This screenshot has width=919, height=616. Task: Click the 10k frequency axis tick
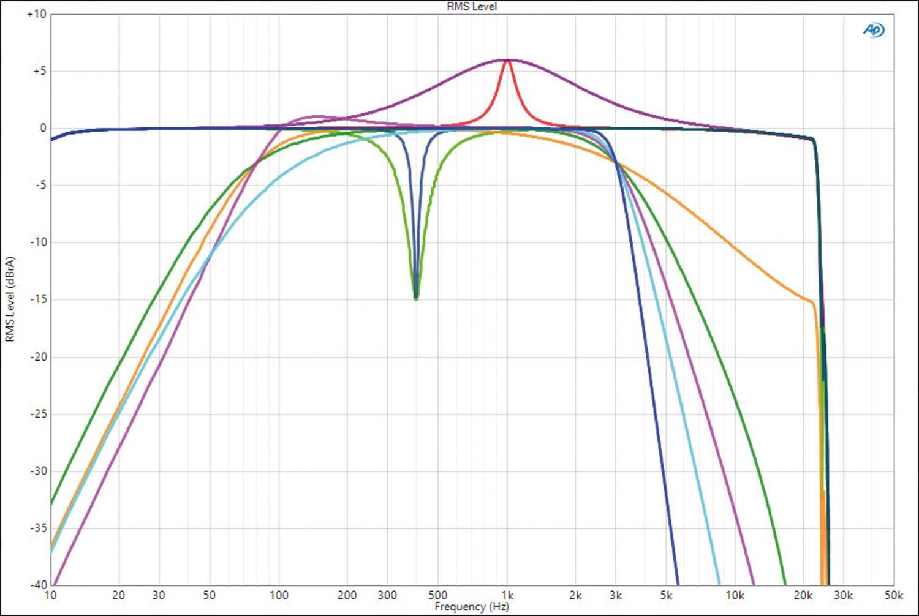pyautogui.click(x=735, y=595)
